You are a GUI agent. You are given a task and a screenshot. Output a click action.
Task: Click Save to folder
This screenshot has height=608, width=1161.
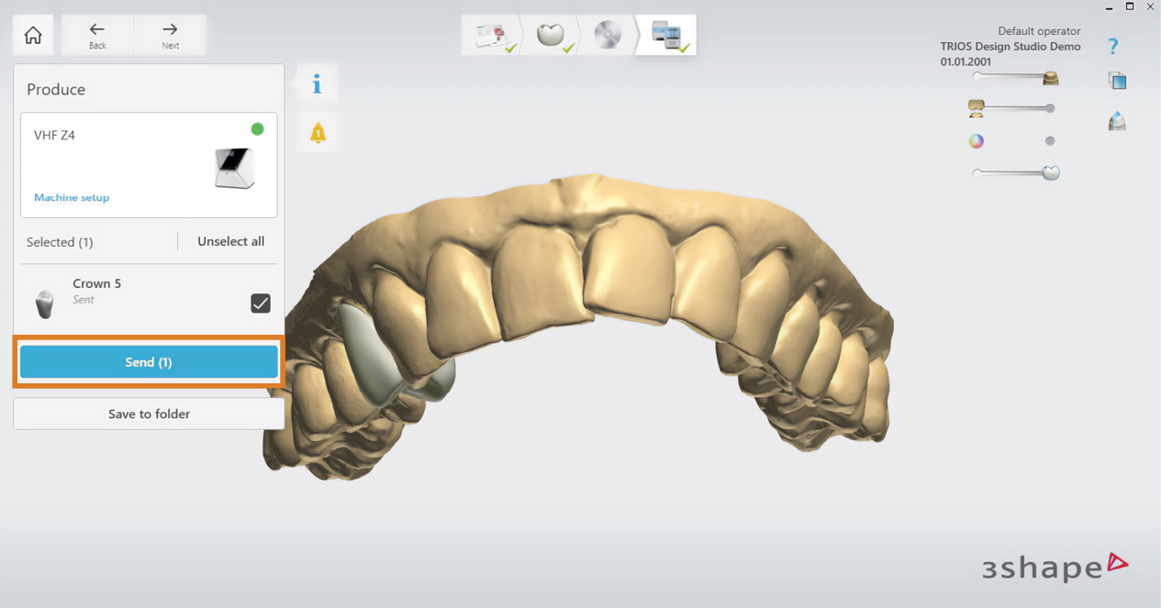click(149, 414)
